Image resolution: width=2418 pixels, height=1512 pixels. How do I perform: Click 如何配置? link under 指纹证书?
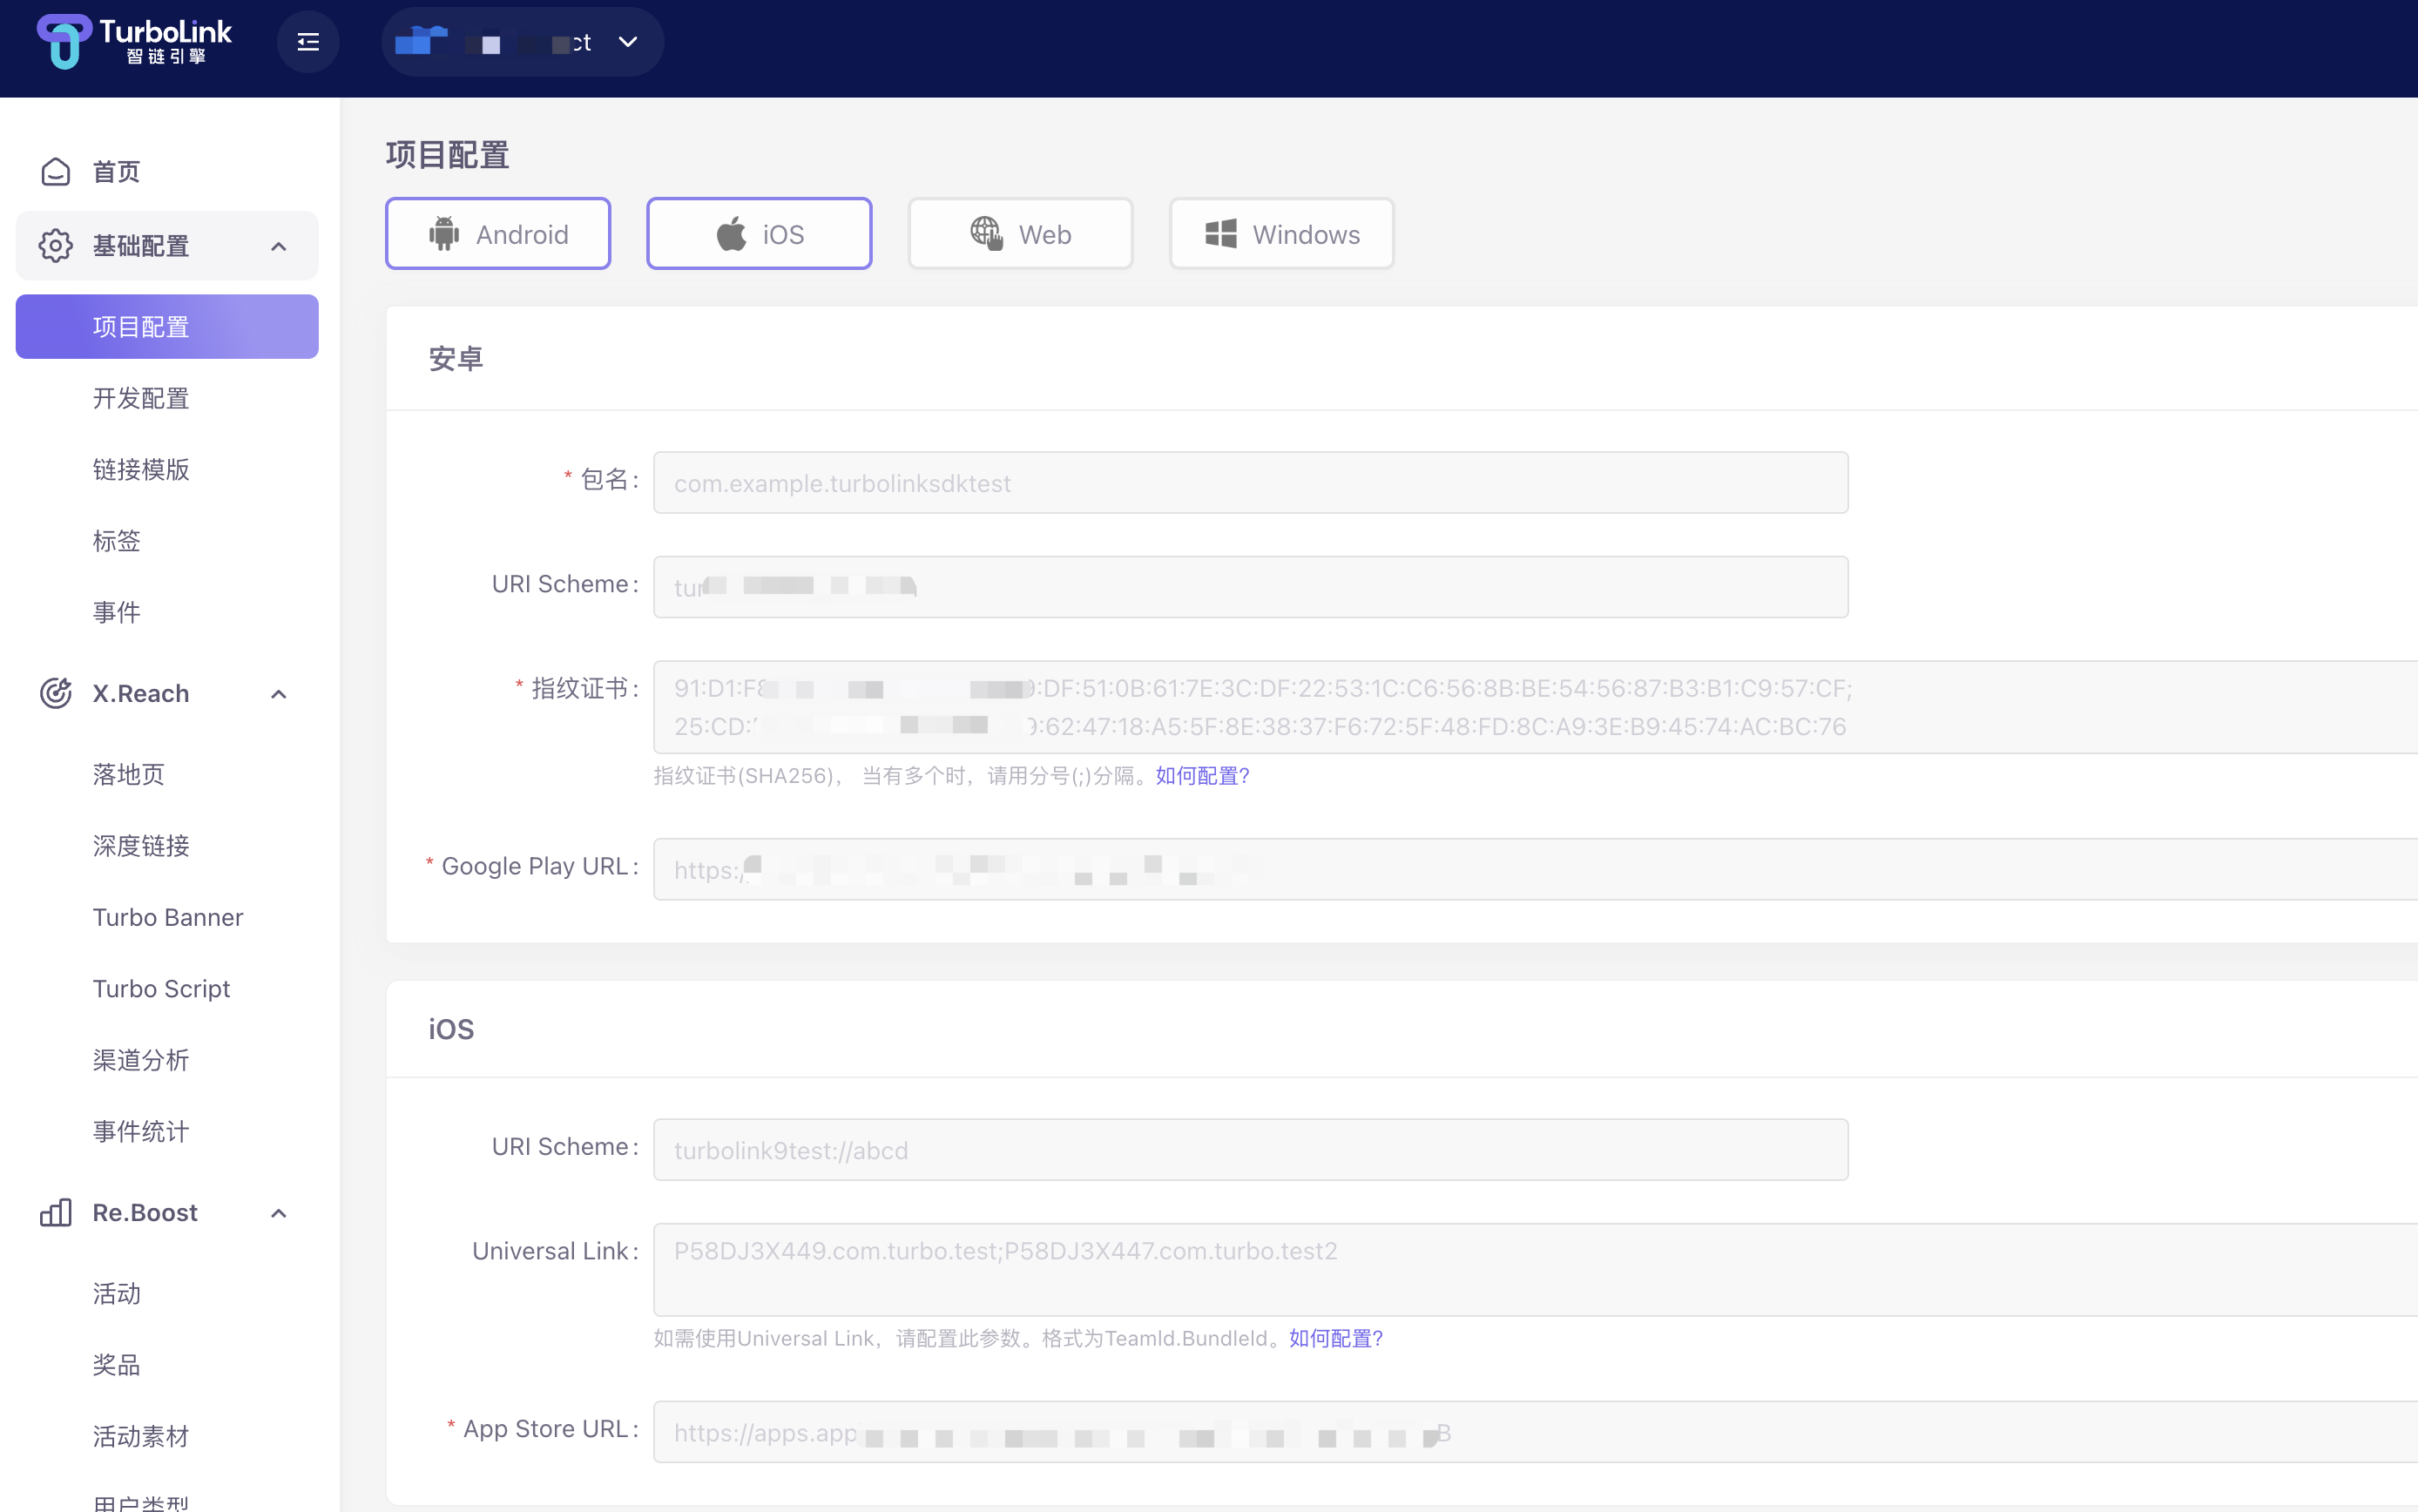pos(1202,776)
